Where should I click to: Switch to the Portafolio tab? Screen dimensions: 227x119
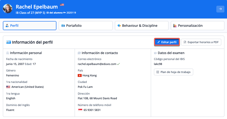86,26
